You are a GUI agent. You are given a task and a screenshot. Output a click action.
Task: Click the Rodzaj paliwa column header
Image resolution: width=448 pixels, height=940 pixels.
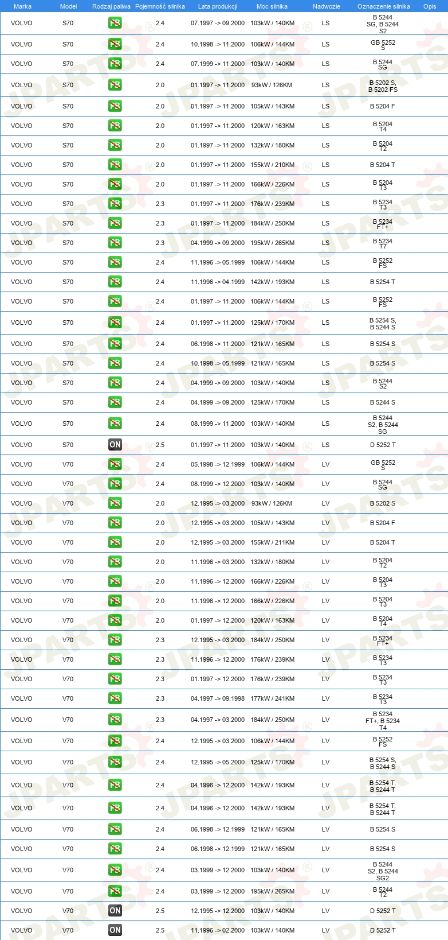111,6
